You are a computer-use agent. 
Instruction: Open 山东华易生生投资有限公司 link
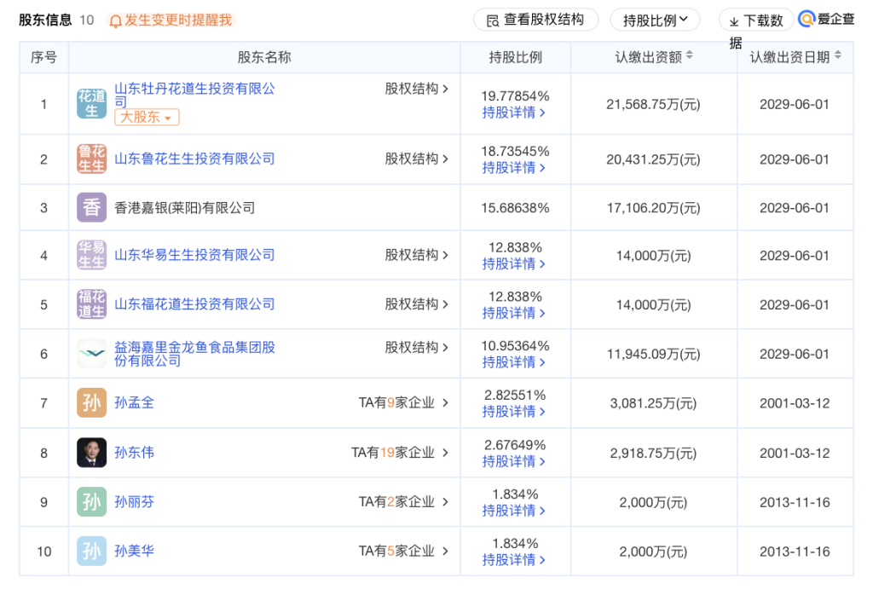click(x=194, y=256)
